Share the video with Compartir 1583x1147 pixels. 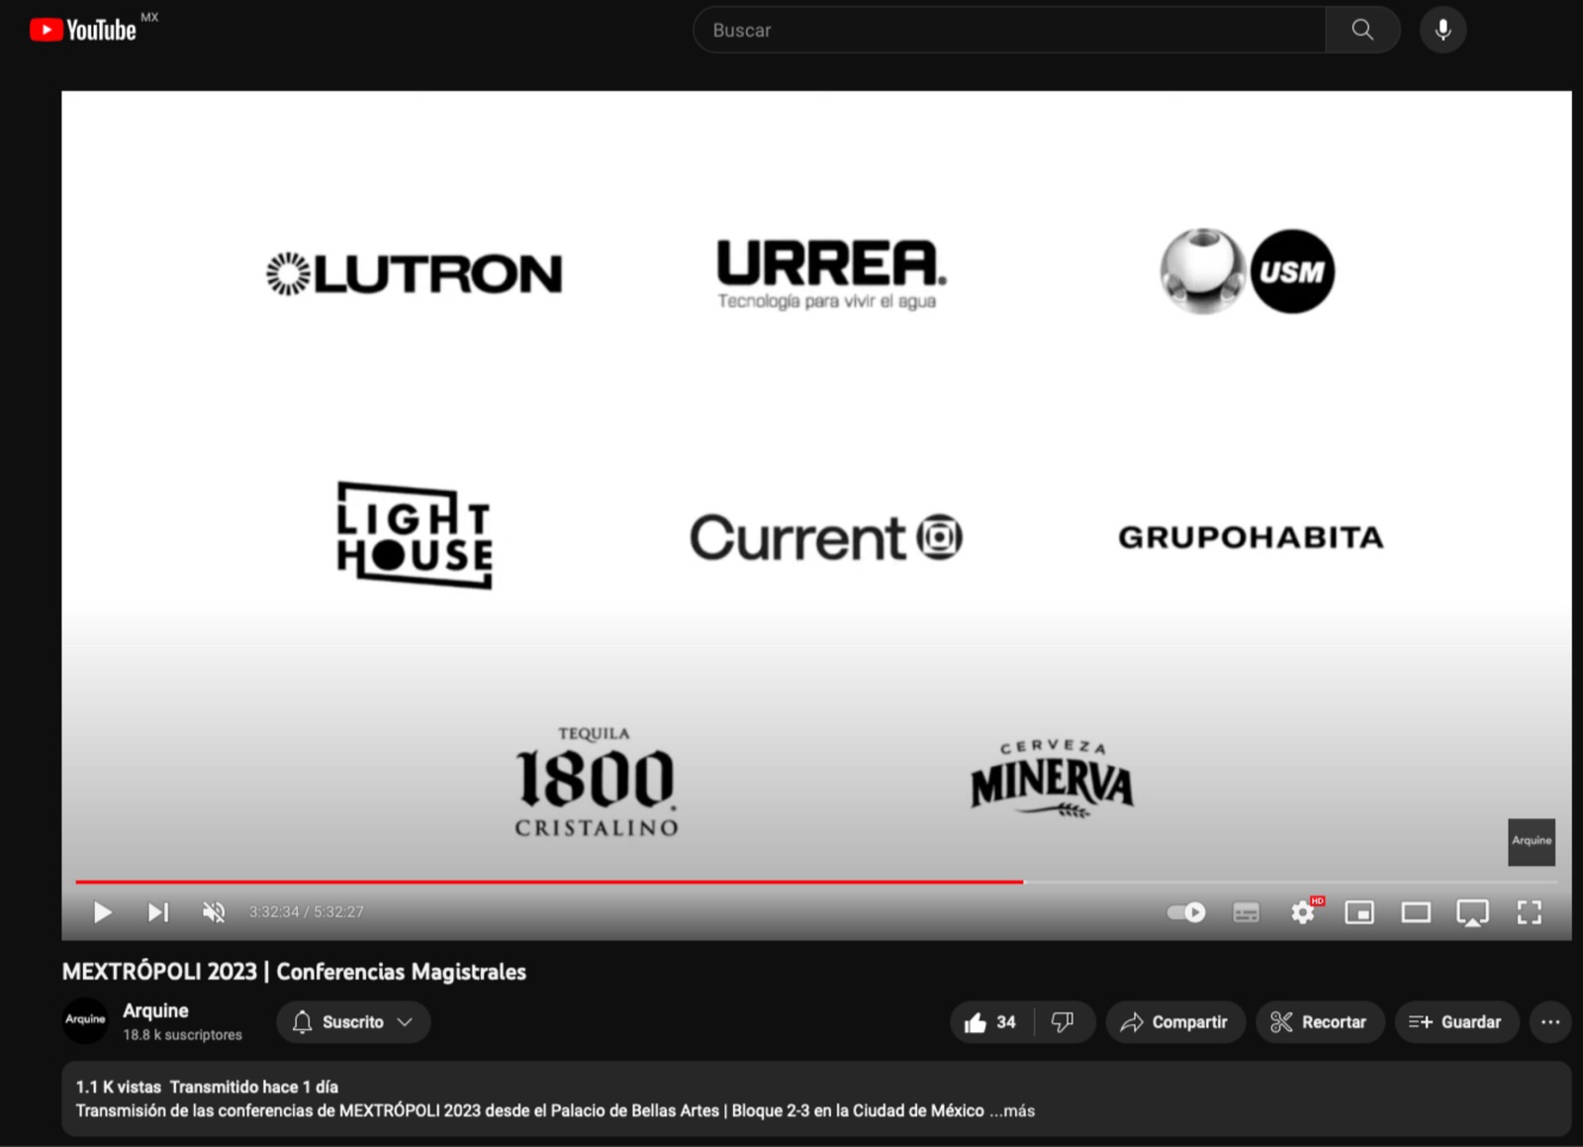coord(1174,1022)
